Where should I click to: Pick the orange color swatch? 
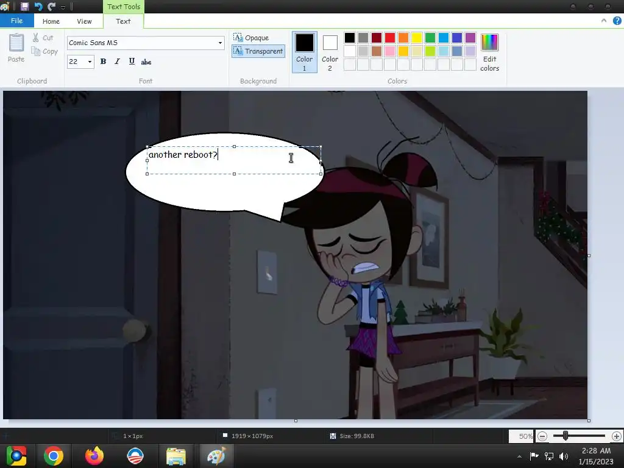(x=403, y=38)
